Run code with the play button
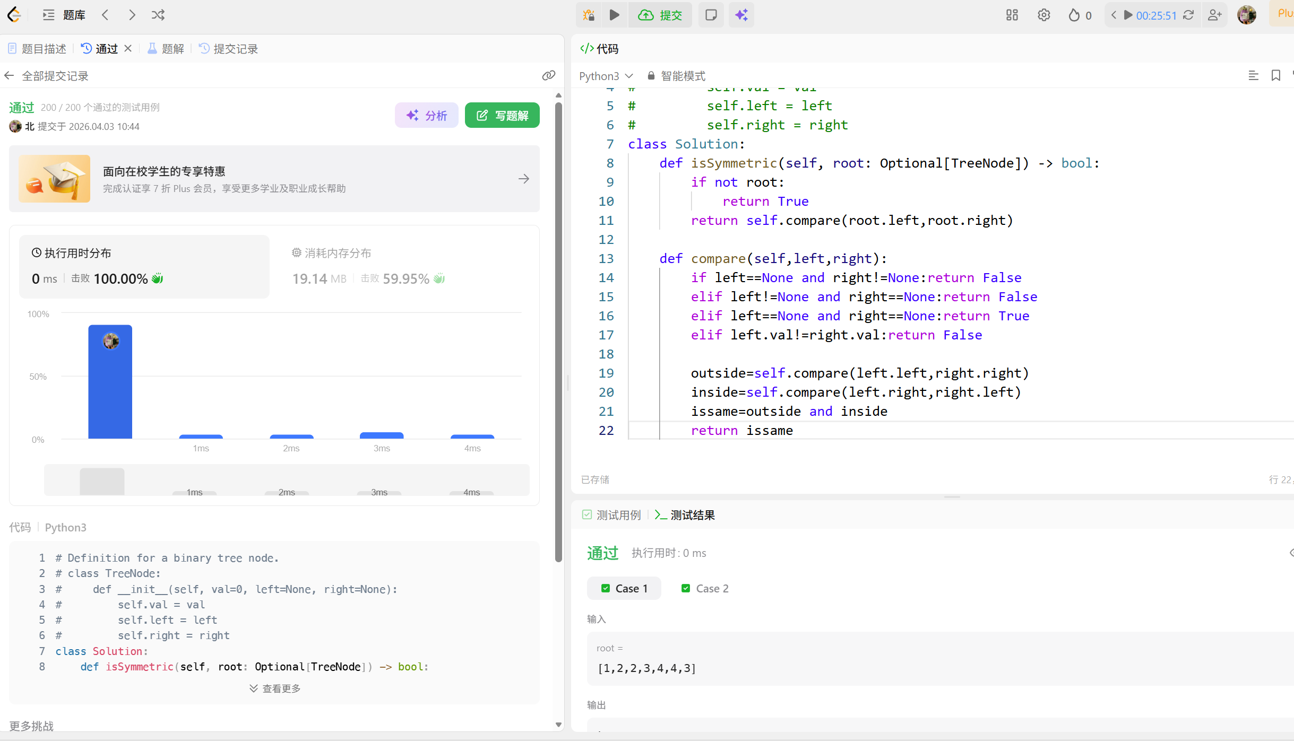Image resolution: width=1294 pixels, height=742 pixels. [x=614, y=15]
